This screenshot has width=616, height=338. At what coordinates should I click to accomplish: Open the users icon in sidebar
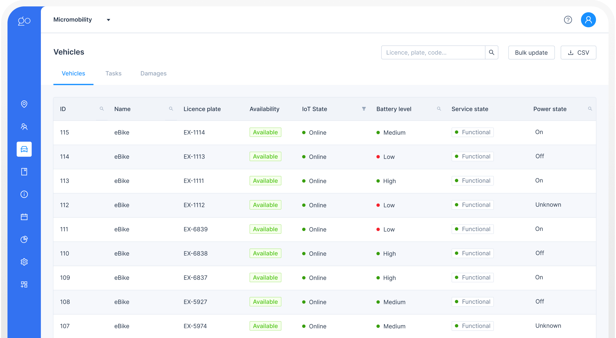click(x=24, y=126)
